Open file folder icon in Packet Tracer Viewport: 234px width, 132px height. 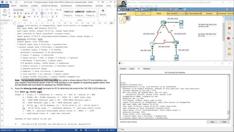click(123, 9)
